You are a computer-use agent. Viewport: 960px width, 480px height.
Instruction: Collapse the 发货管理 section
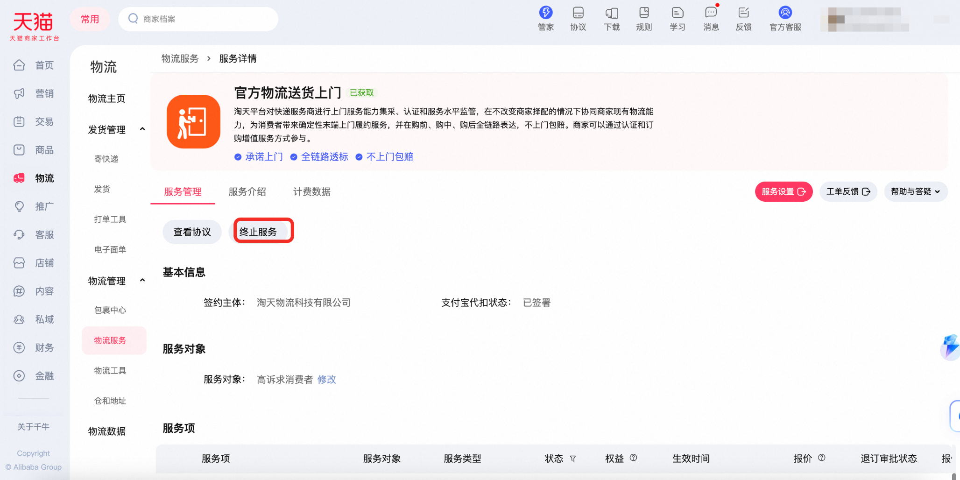pos(142,129)
